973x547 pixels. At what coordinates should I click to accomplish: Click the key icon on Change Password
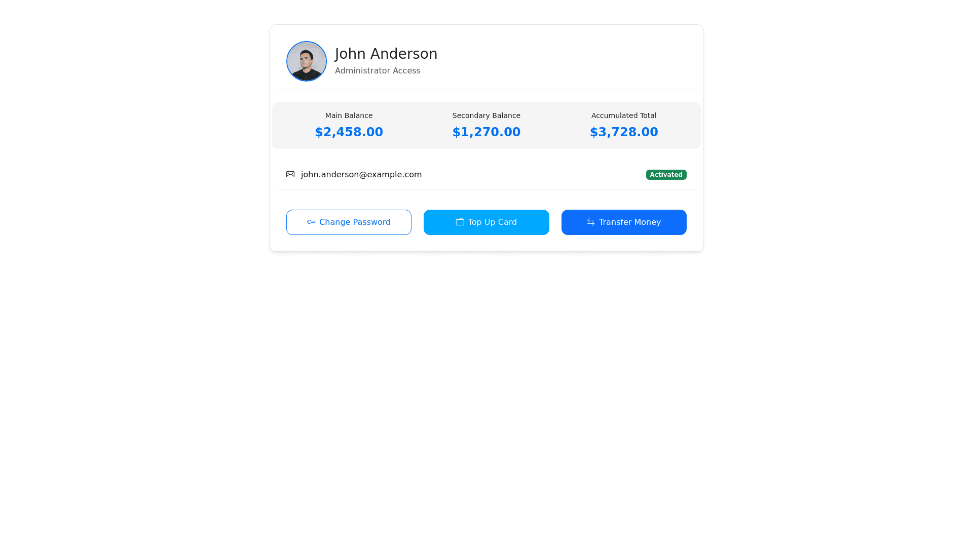click(x=311, y=222)
